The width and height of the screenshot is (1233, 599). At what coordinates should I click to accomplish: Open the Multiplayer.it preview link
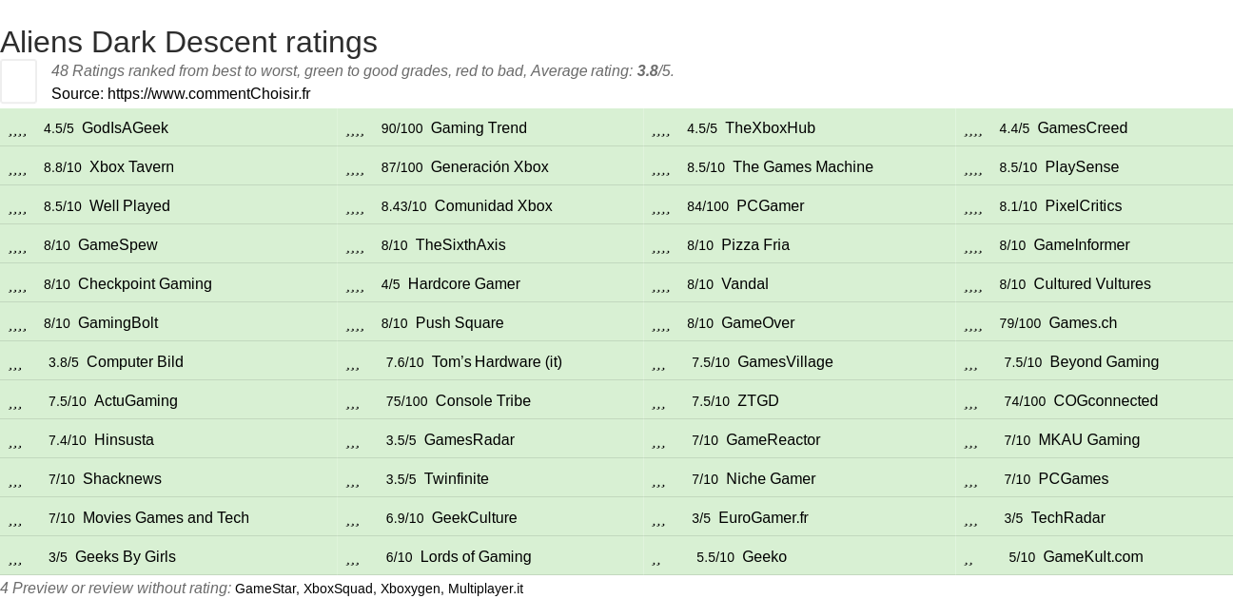click(x=485, y=589)
